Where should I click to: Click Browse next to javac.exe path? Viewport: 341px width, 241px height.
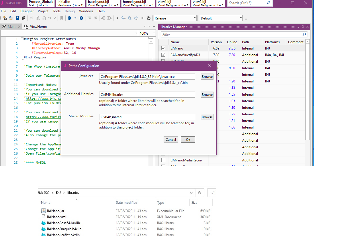click(x=207, y=77)
